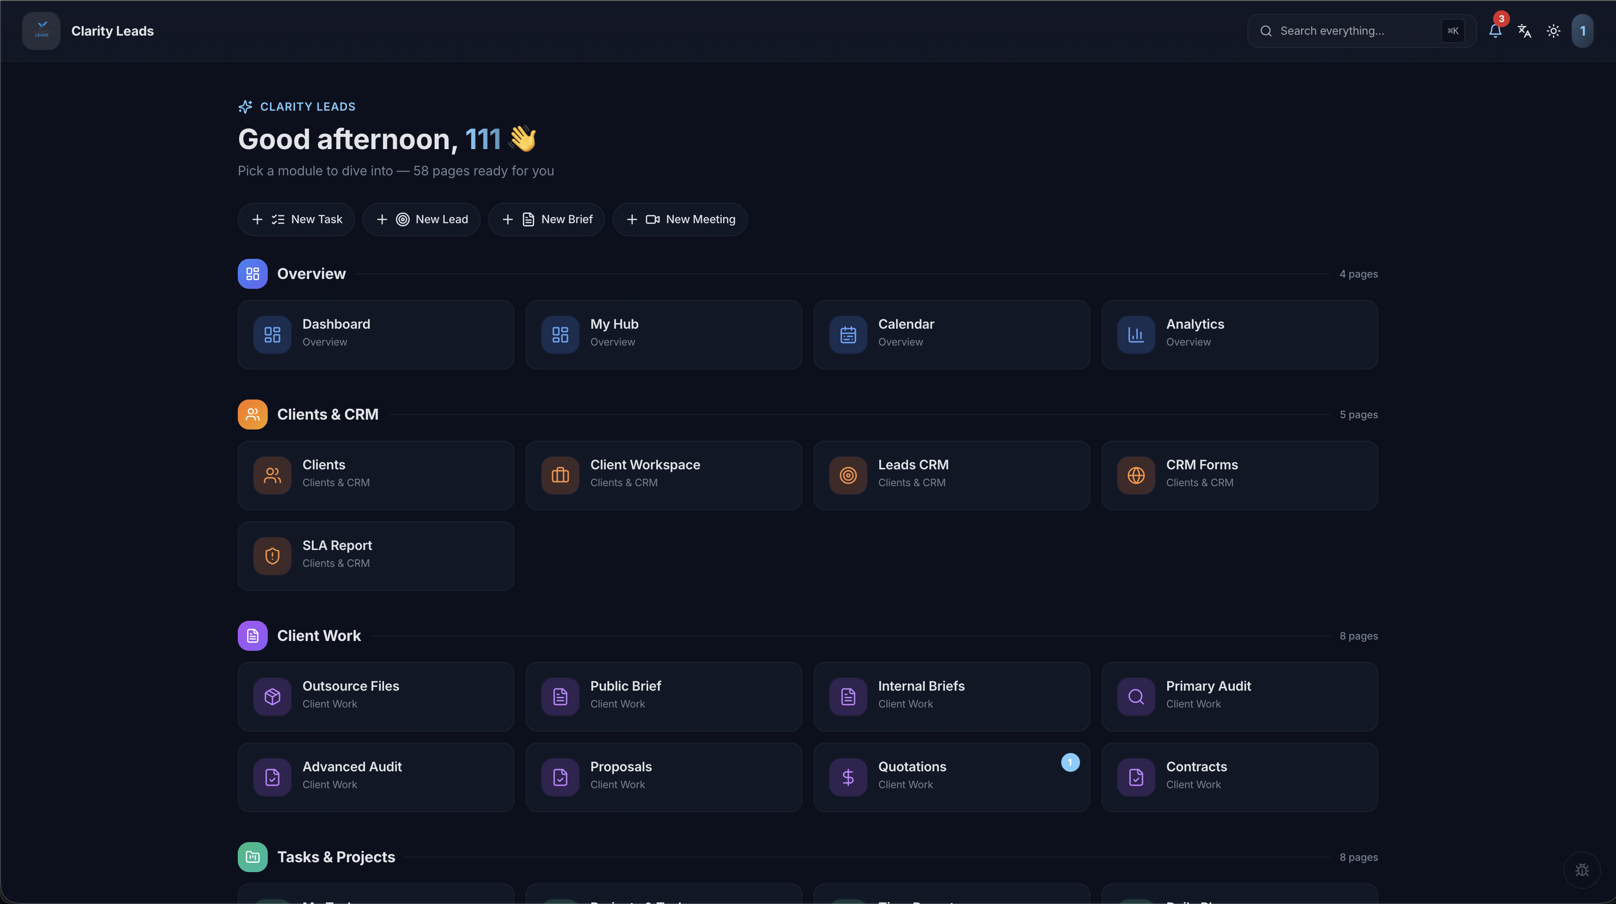This screenshot has width=1616, height=904.
Task: Create a New Brief
Action: pos(546,219)
